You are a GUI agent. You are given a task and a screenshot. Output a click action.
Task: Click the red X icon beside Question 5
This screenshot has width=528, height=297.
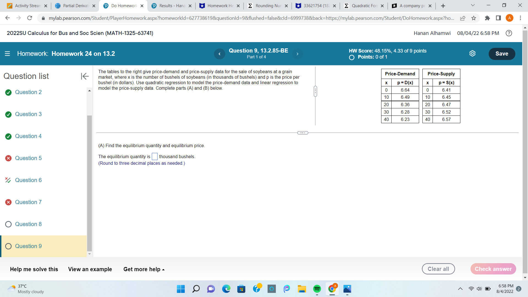point(8,158)
